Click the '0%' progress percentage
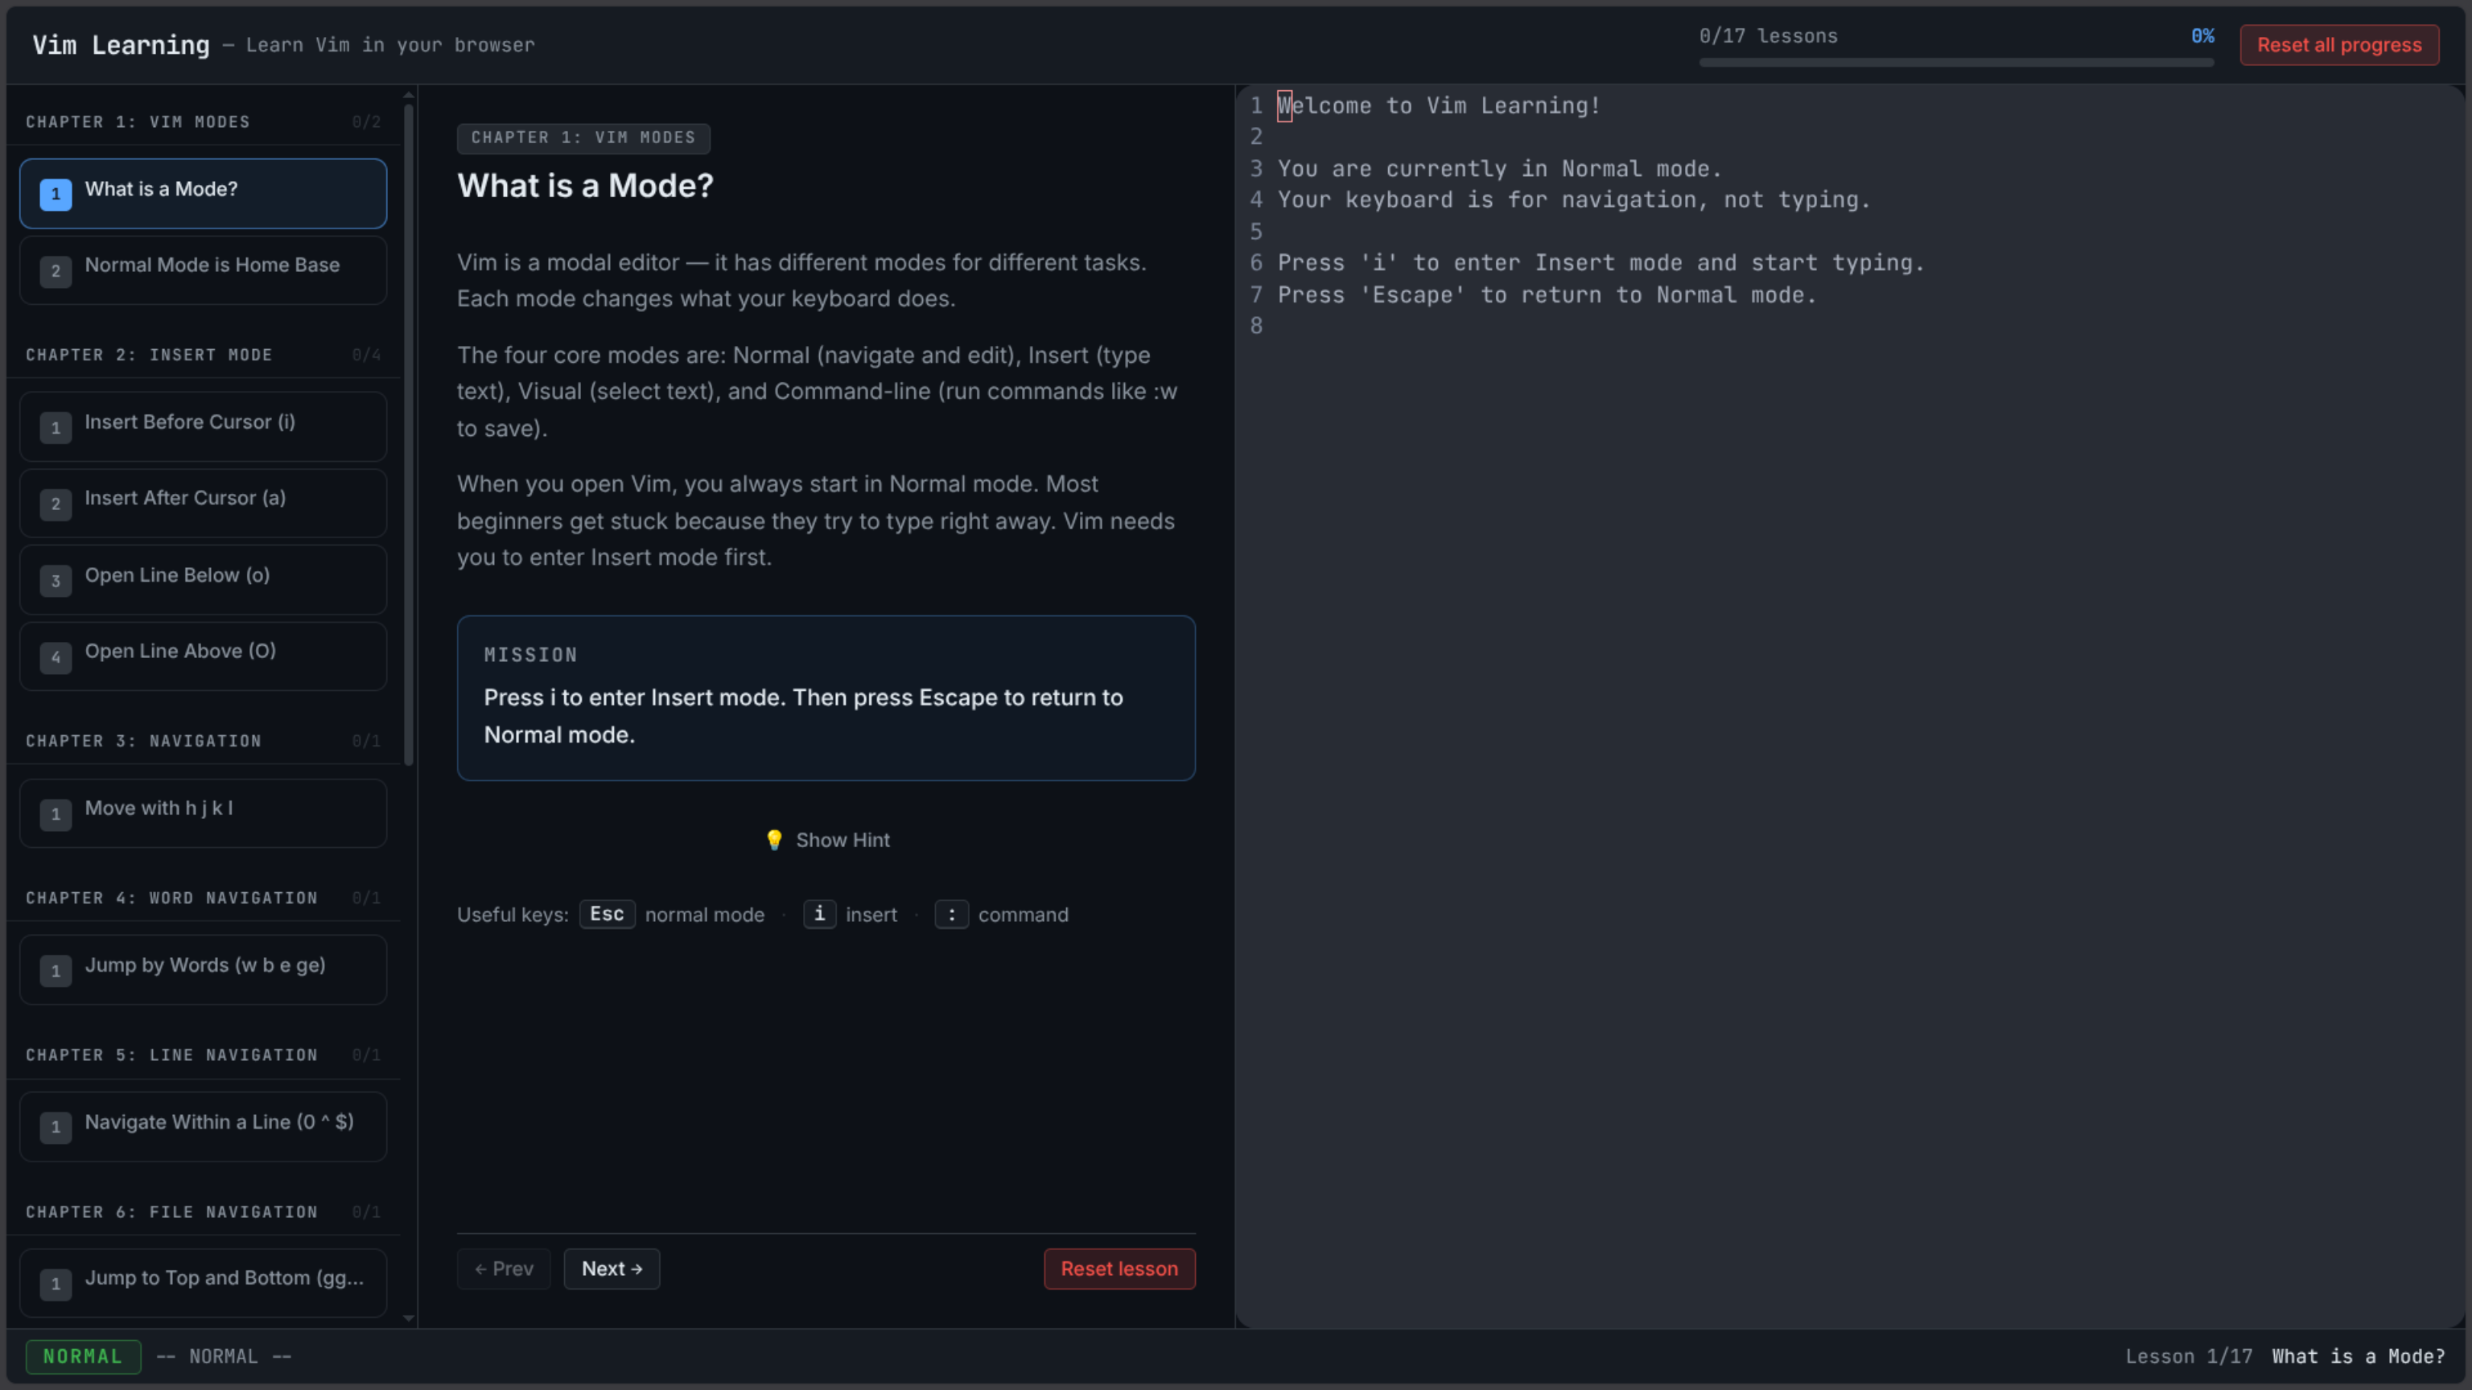The height and width of the screenshot is (1390, 2472). click(2202, 36)
